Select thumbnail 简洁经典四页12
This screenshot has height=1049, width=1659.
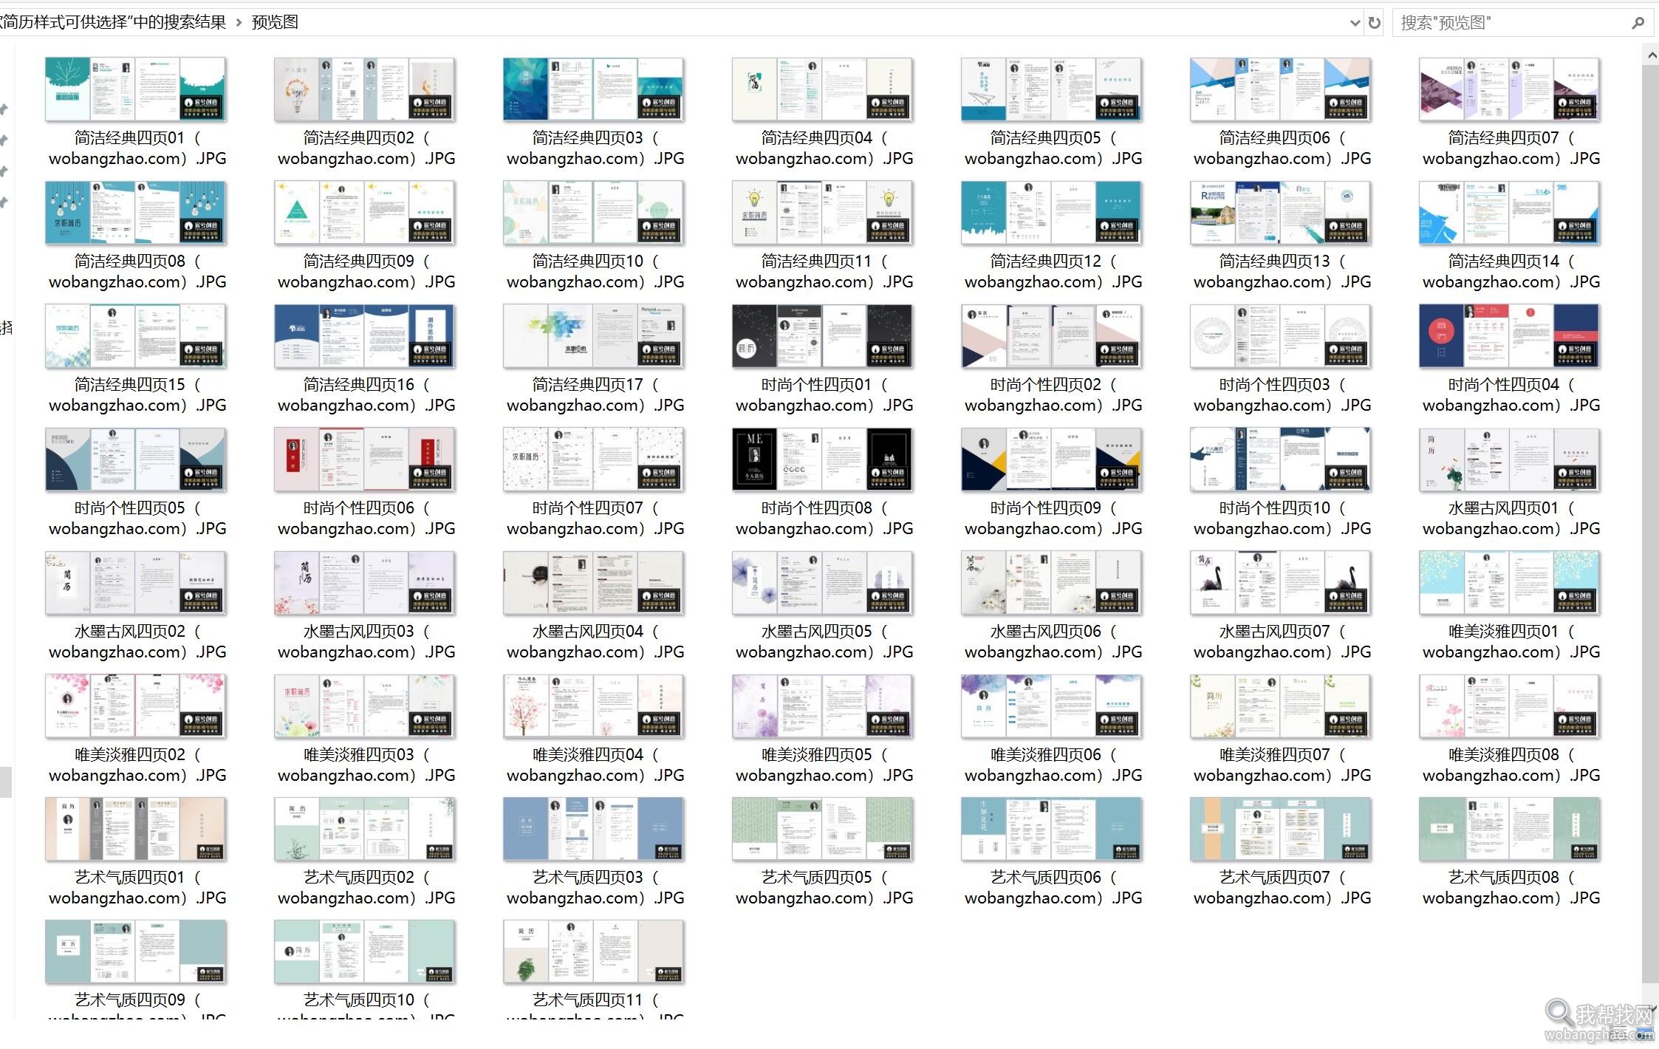click(x=1052, y=213)
